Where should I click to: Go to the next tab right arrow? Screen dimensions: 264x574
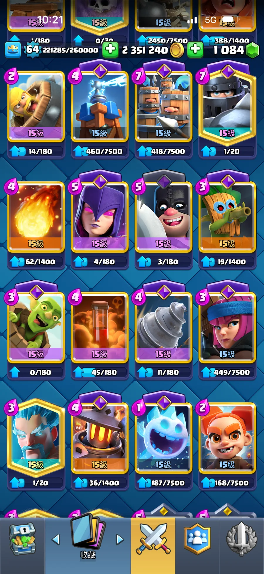120,539
